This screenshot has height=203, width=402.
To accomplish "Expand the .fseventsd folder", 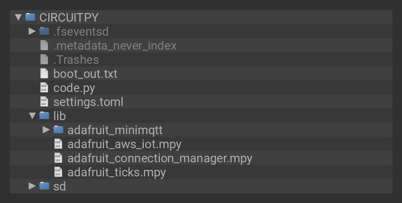I will (x=32, y=31).
